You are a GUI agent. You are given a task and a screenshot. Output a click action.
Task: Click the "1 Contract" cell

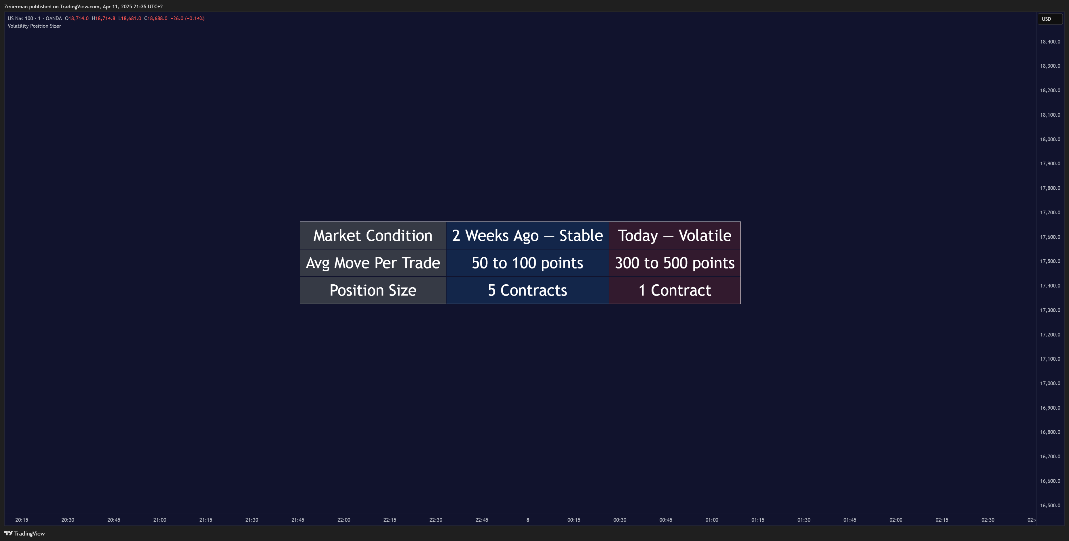674,290
